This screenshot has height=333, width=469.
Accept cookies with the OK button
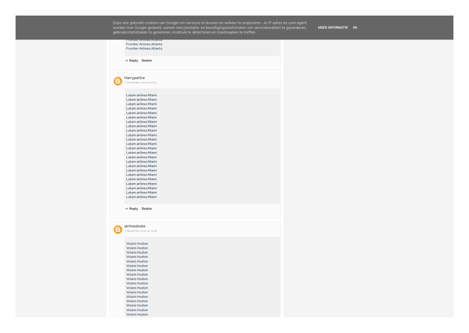(355, 27)
